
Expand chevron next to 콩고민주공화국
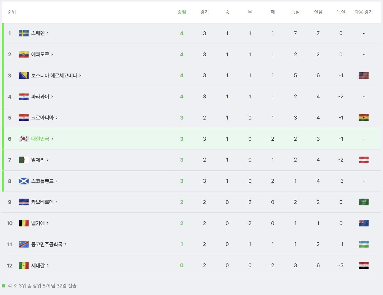pos(66,244)
